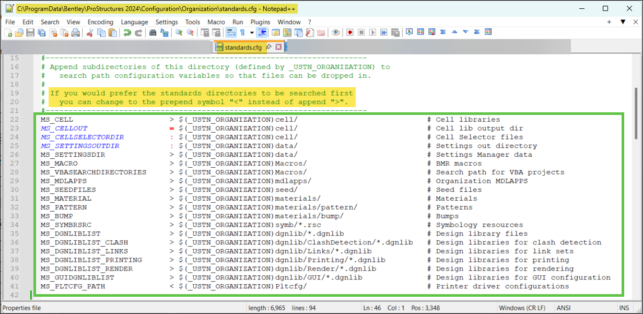
Task: Open Find with the binoculars icon
Action: click(153, 32)
